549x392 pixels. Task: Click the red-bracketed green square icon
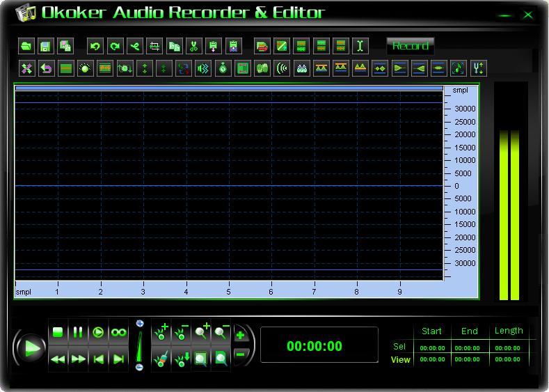pyautogui.click(x=243, y=68)
